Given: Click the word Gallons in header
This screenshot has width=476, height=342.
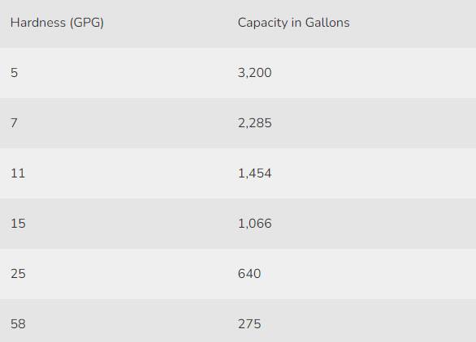Looking at the screenshot, I should tap(327, 23).
